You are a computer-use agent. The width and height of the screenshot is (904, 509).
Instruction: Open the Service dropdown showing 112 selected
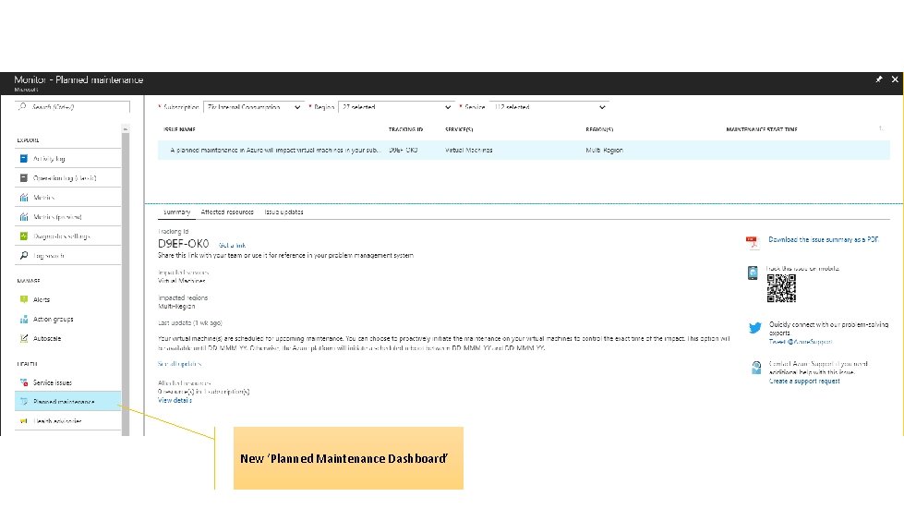549,107
